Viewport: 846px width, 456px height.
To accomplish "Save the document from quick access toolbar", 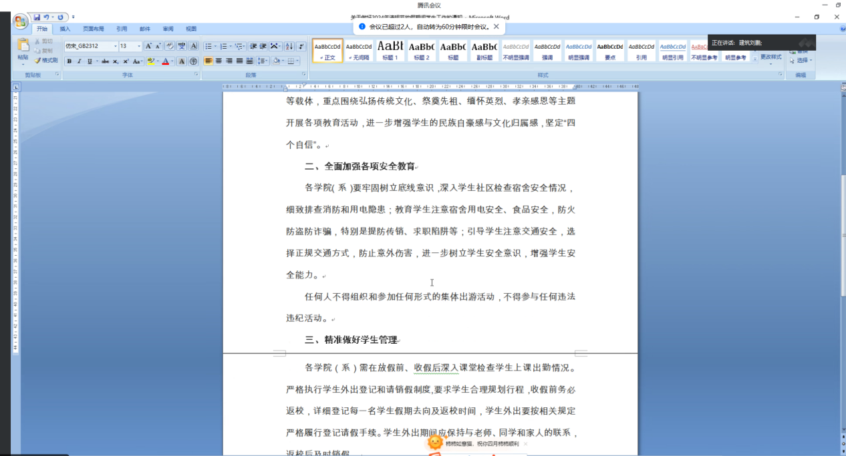I will (37, 17).
